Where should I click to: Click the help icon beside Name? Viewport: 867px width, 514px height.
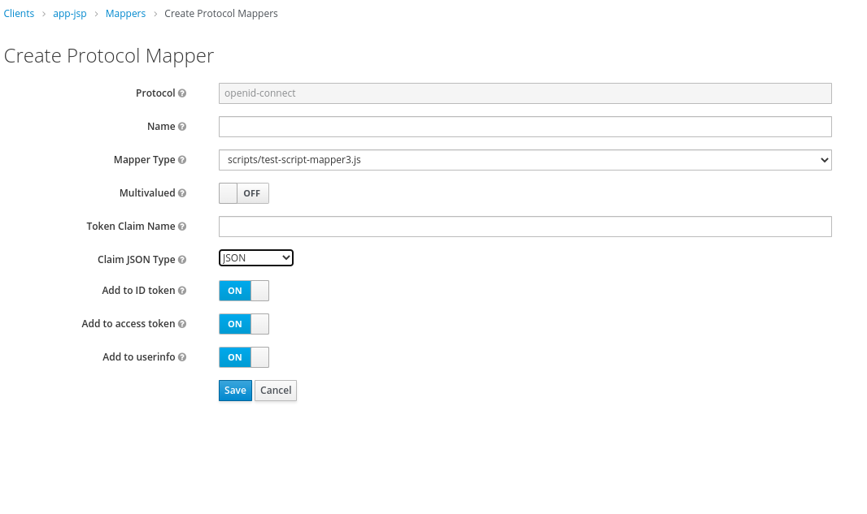click(x=182, y=126)
